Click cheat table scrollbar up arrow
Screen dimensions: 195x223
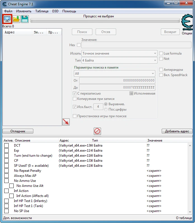pyautogui.click(x=190, y=145)
